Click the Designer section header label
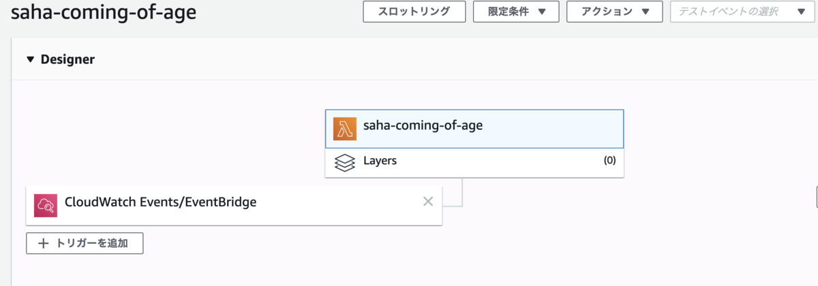The height and width of the screenshot is (286, 818). (x=67, y=59)
